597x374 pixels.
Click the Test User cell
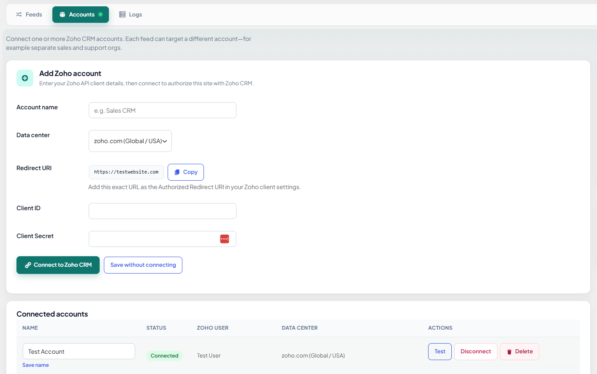click(x=209, y=356)
